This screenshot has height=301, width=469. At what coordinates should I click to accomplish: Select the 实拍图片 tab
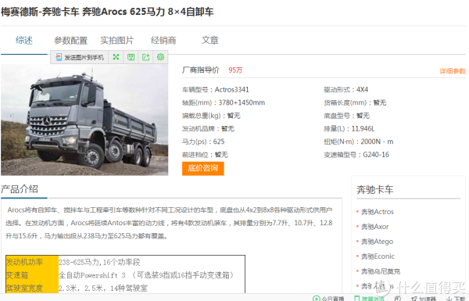[x=117, y=40]
